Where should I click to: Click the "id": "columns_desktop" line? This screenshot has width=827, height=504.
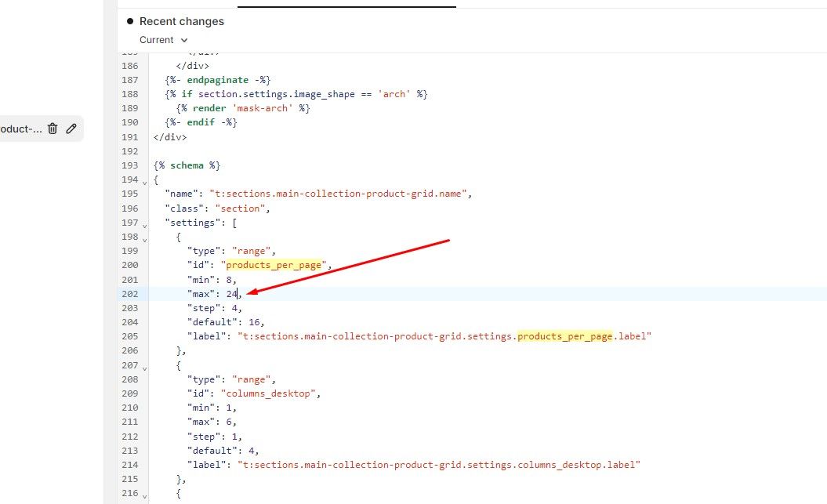254,393
